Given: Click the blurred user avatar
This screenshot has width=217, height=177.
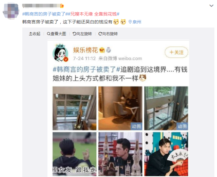Looking at the screenshot, I should 11,11.
